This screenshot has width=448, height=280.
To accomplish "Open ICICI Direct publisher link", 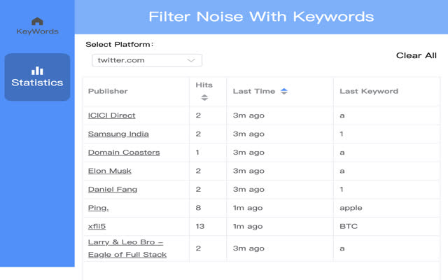I will pos(111,115).
